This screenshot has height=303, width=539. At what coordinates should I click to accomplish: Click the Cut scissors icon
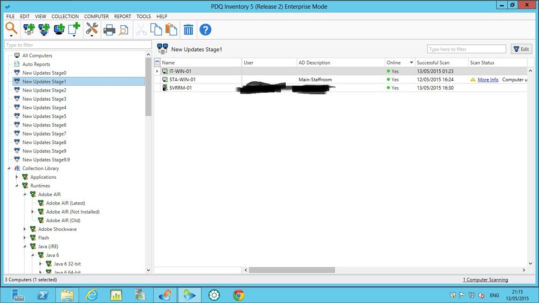141,30
